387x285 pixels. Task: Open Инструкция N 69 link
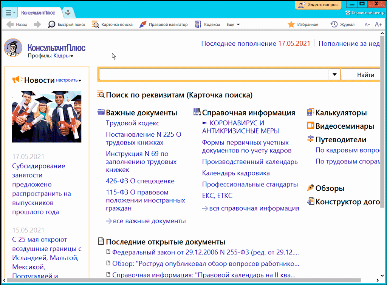click(x=141, y=162)
